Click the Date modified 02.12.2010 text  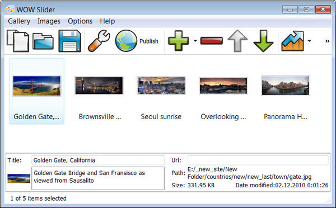point(282,185)
